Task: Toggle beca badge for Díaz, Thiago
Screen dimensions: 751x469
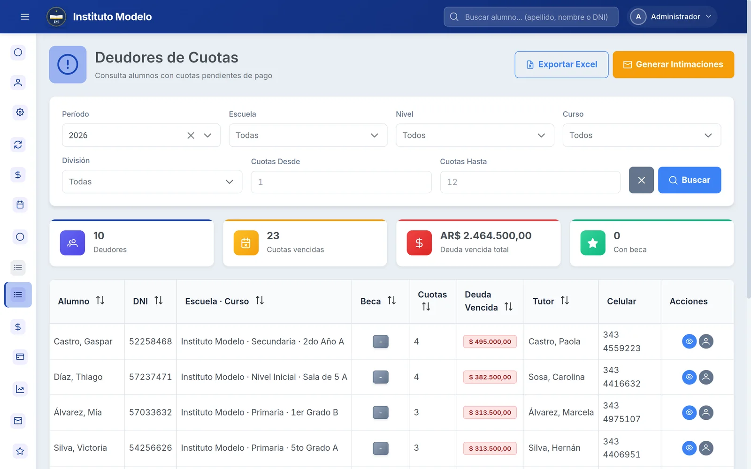Action: pyautogui.click(x=381, y=377)
